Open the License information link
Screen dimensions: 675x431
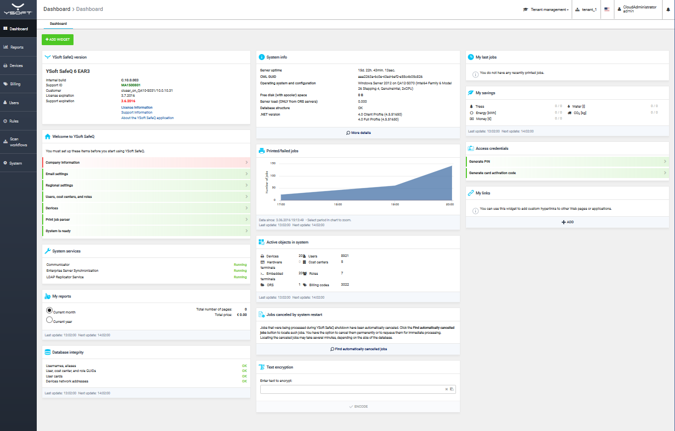137,107
